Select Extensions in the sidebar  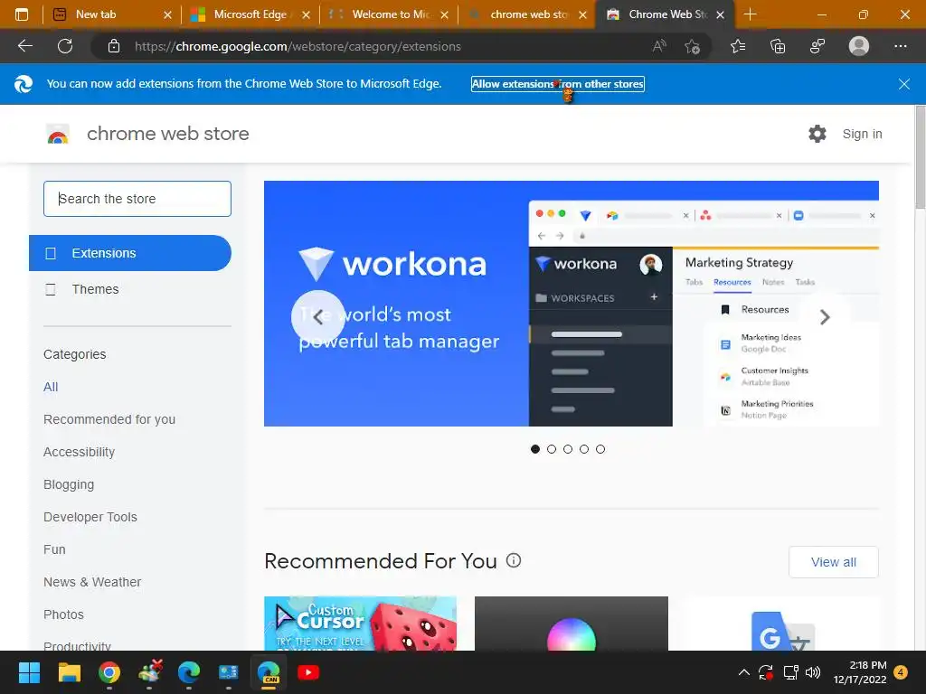click(x=130, y=253)
